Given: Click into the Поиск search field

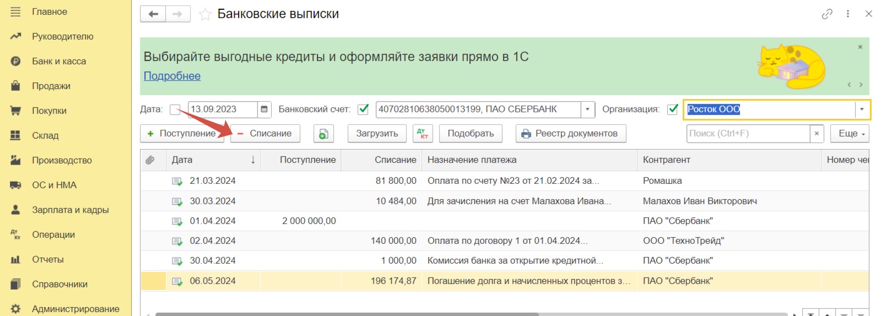Looking at the screenshot, I should (748, 134).
